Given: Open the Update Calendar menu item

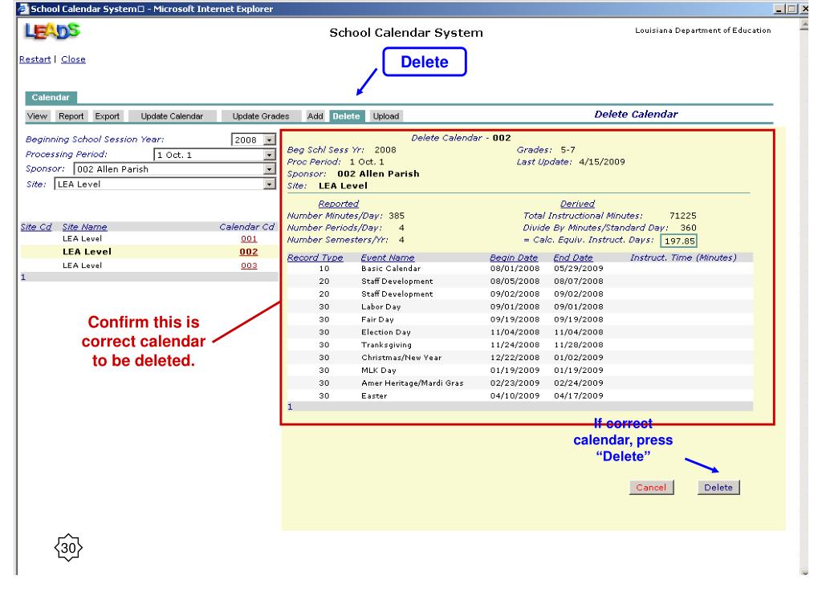Looking at the screenshot, I should pyautogui.click(x=172, y=116).
